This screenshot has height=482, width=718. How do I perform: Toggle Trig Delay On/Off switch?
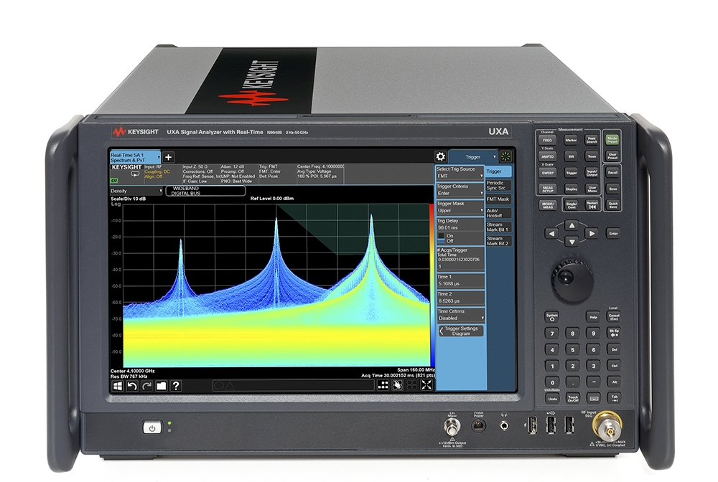pos(442,238)
